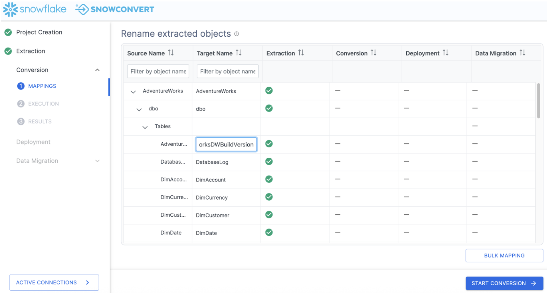Viewport: 547px width, 293px height.
Task: Expand the Data Migration sidebar section
Action: tap(97, 161)
